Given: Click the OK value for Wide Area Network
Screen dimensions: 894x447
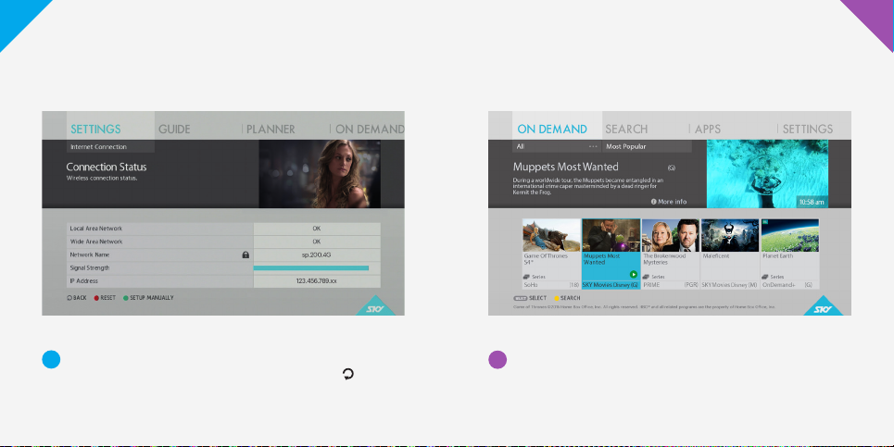Looking at the screenshot, I should [x=317, y=242].
